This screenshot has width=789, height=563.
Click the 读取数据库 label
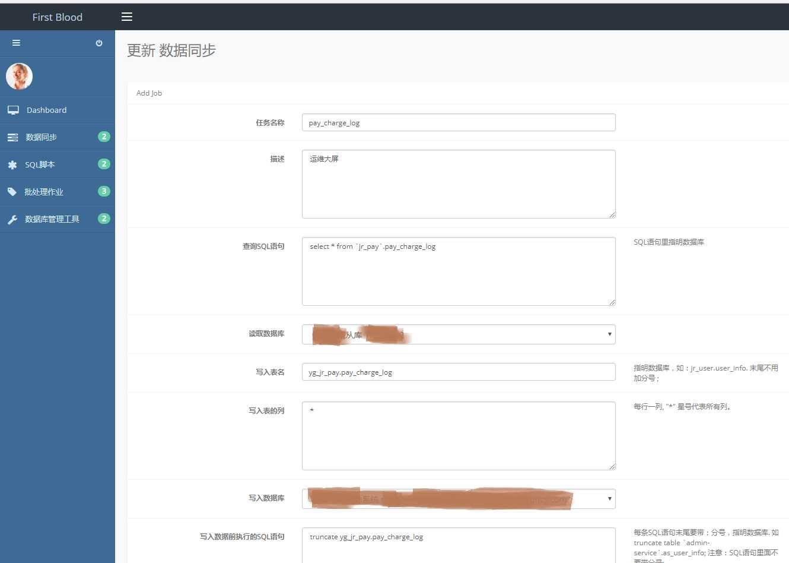[266, 334]
